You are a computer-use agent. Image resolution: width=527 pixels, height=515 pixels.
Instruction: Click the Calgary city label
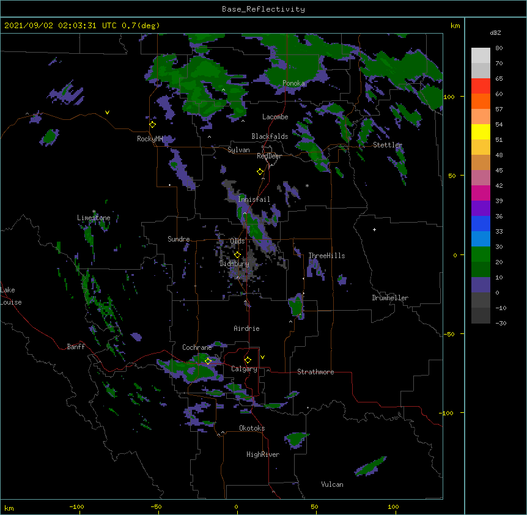(x=244, y=369)
